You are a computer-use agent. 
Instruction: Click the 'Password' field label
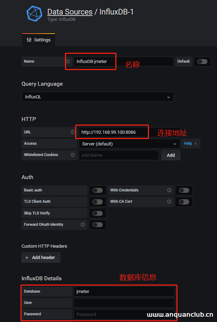point(32,314)
